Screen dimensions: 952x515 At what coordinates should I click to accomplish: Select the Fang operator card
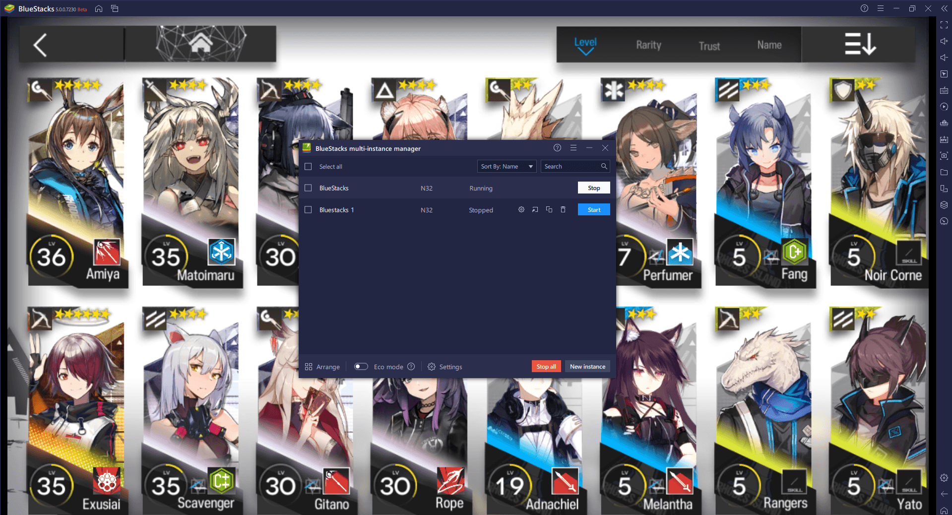765,182
